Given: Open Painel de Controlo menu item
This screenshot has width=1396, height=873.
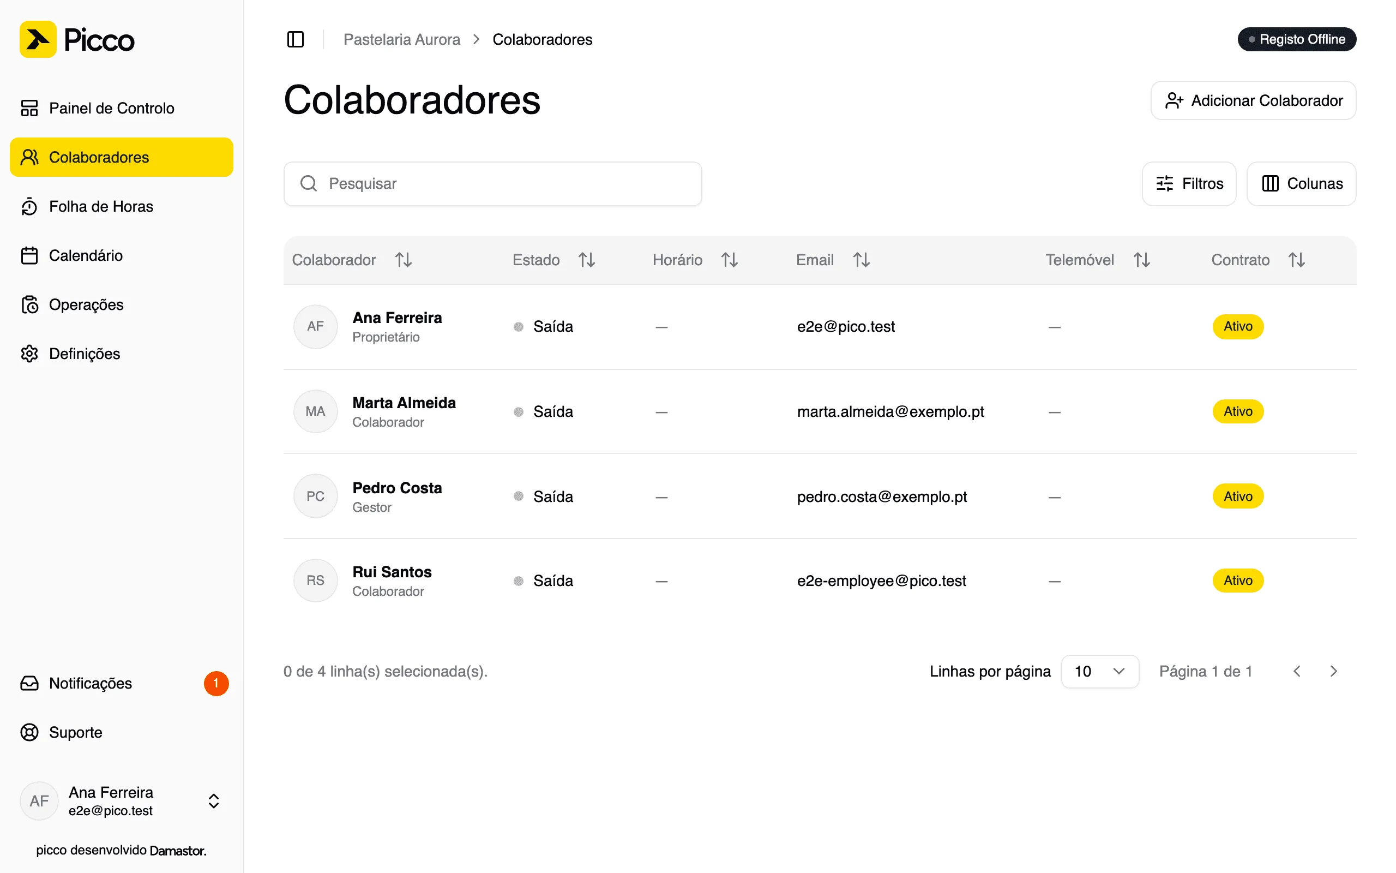Looking at the screenshot, I should coord(122,108).
